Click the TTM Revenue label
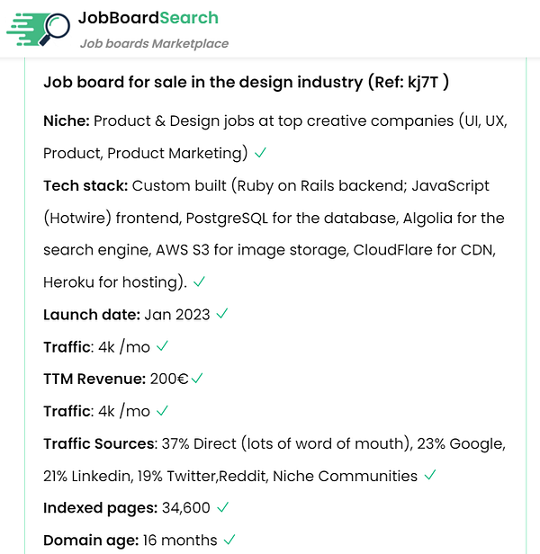This screenshot has width=540, height=554. coord(94,379)
